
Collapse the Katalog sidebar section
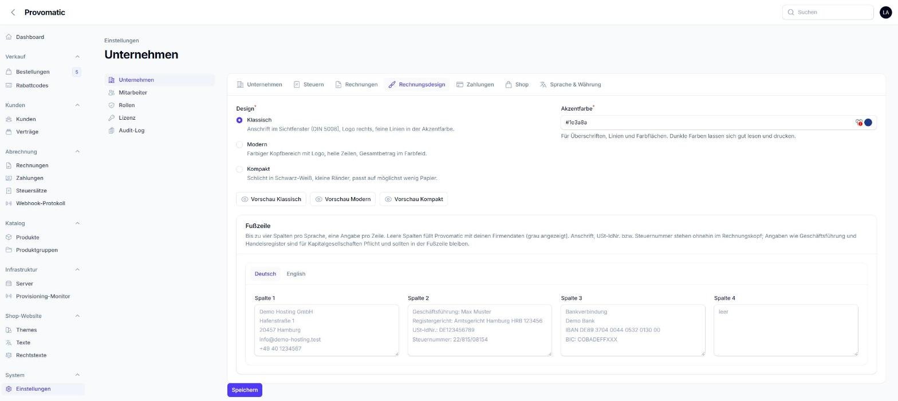pyautogui.click(x=77, y=223)
